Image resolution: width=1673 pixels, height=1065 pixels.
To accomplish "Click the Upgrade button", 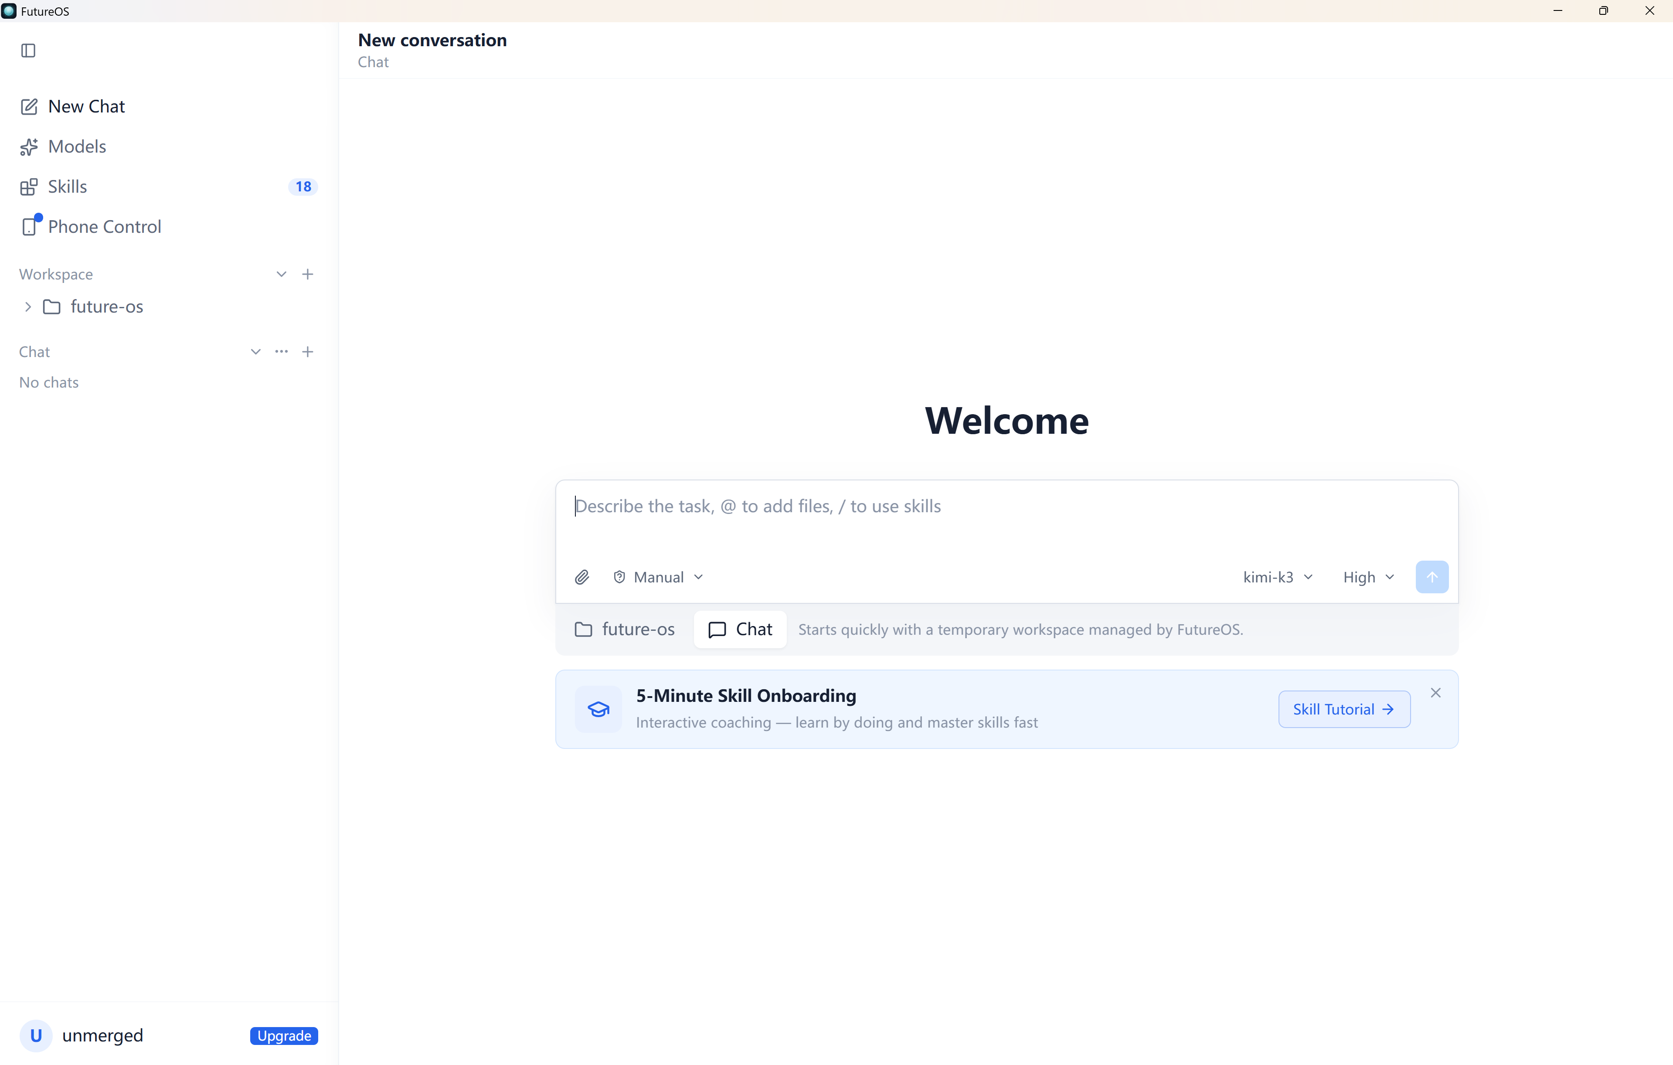I will coord(284,1036).
